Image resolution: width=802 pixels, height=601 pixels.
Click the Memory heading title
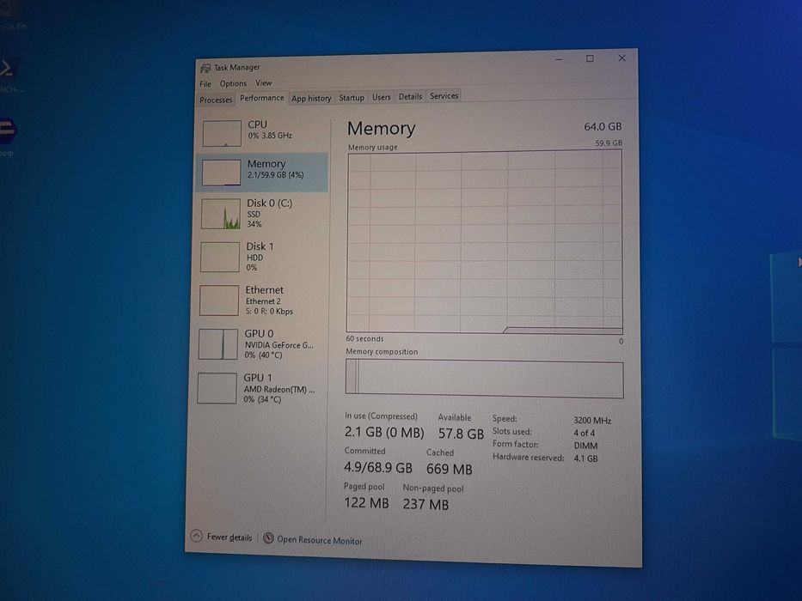coord(381,128)
